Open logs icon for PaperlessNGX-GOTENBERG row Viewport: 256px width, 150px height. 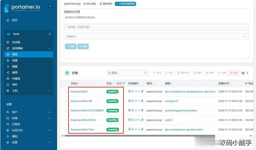coord(129,110)
